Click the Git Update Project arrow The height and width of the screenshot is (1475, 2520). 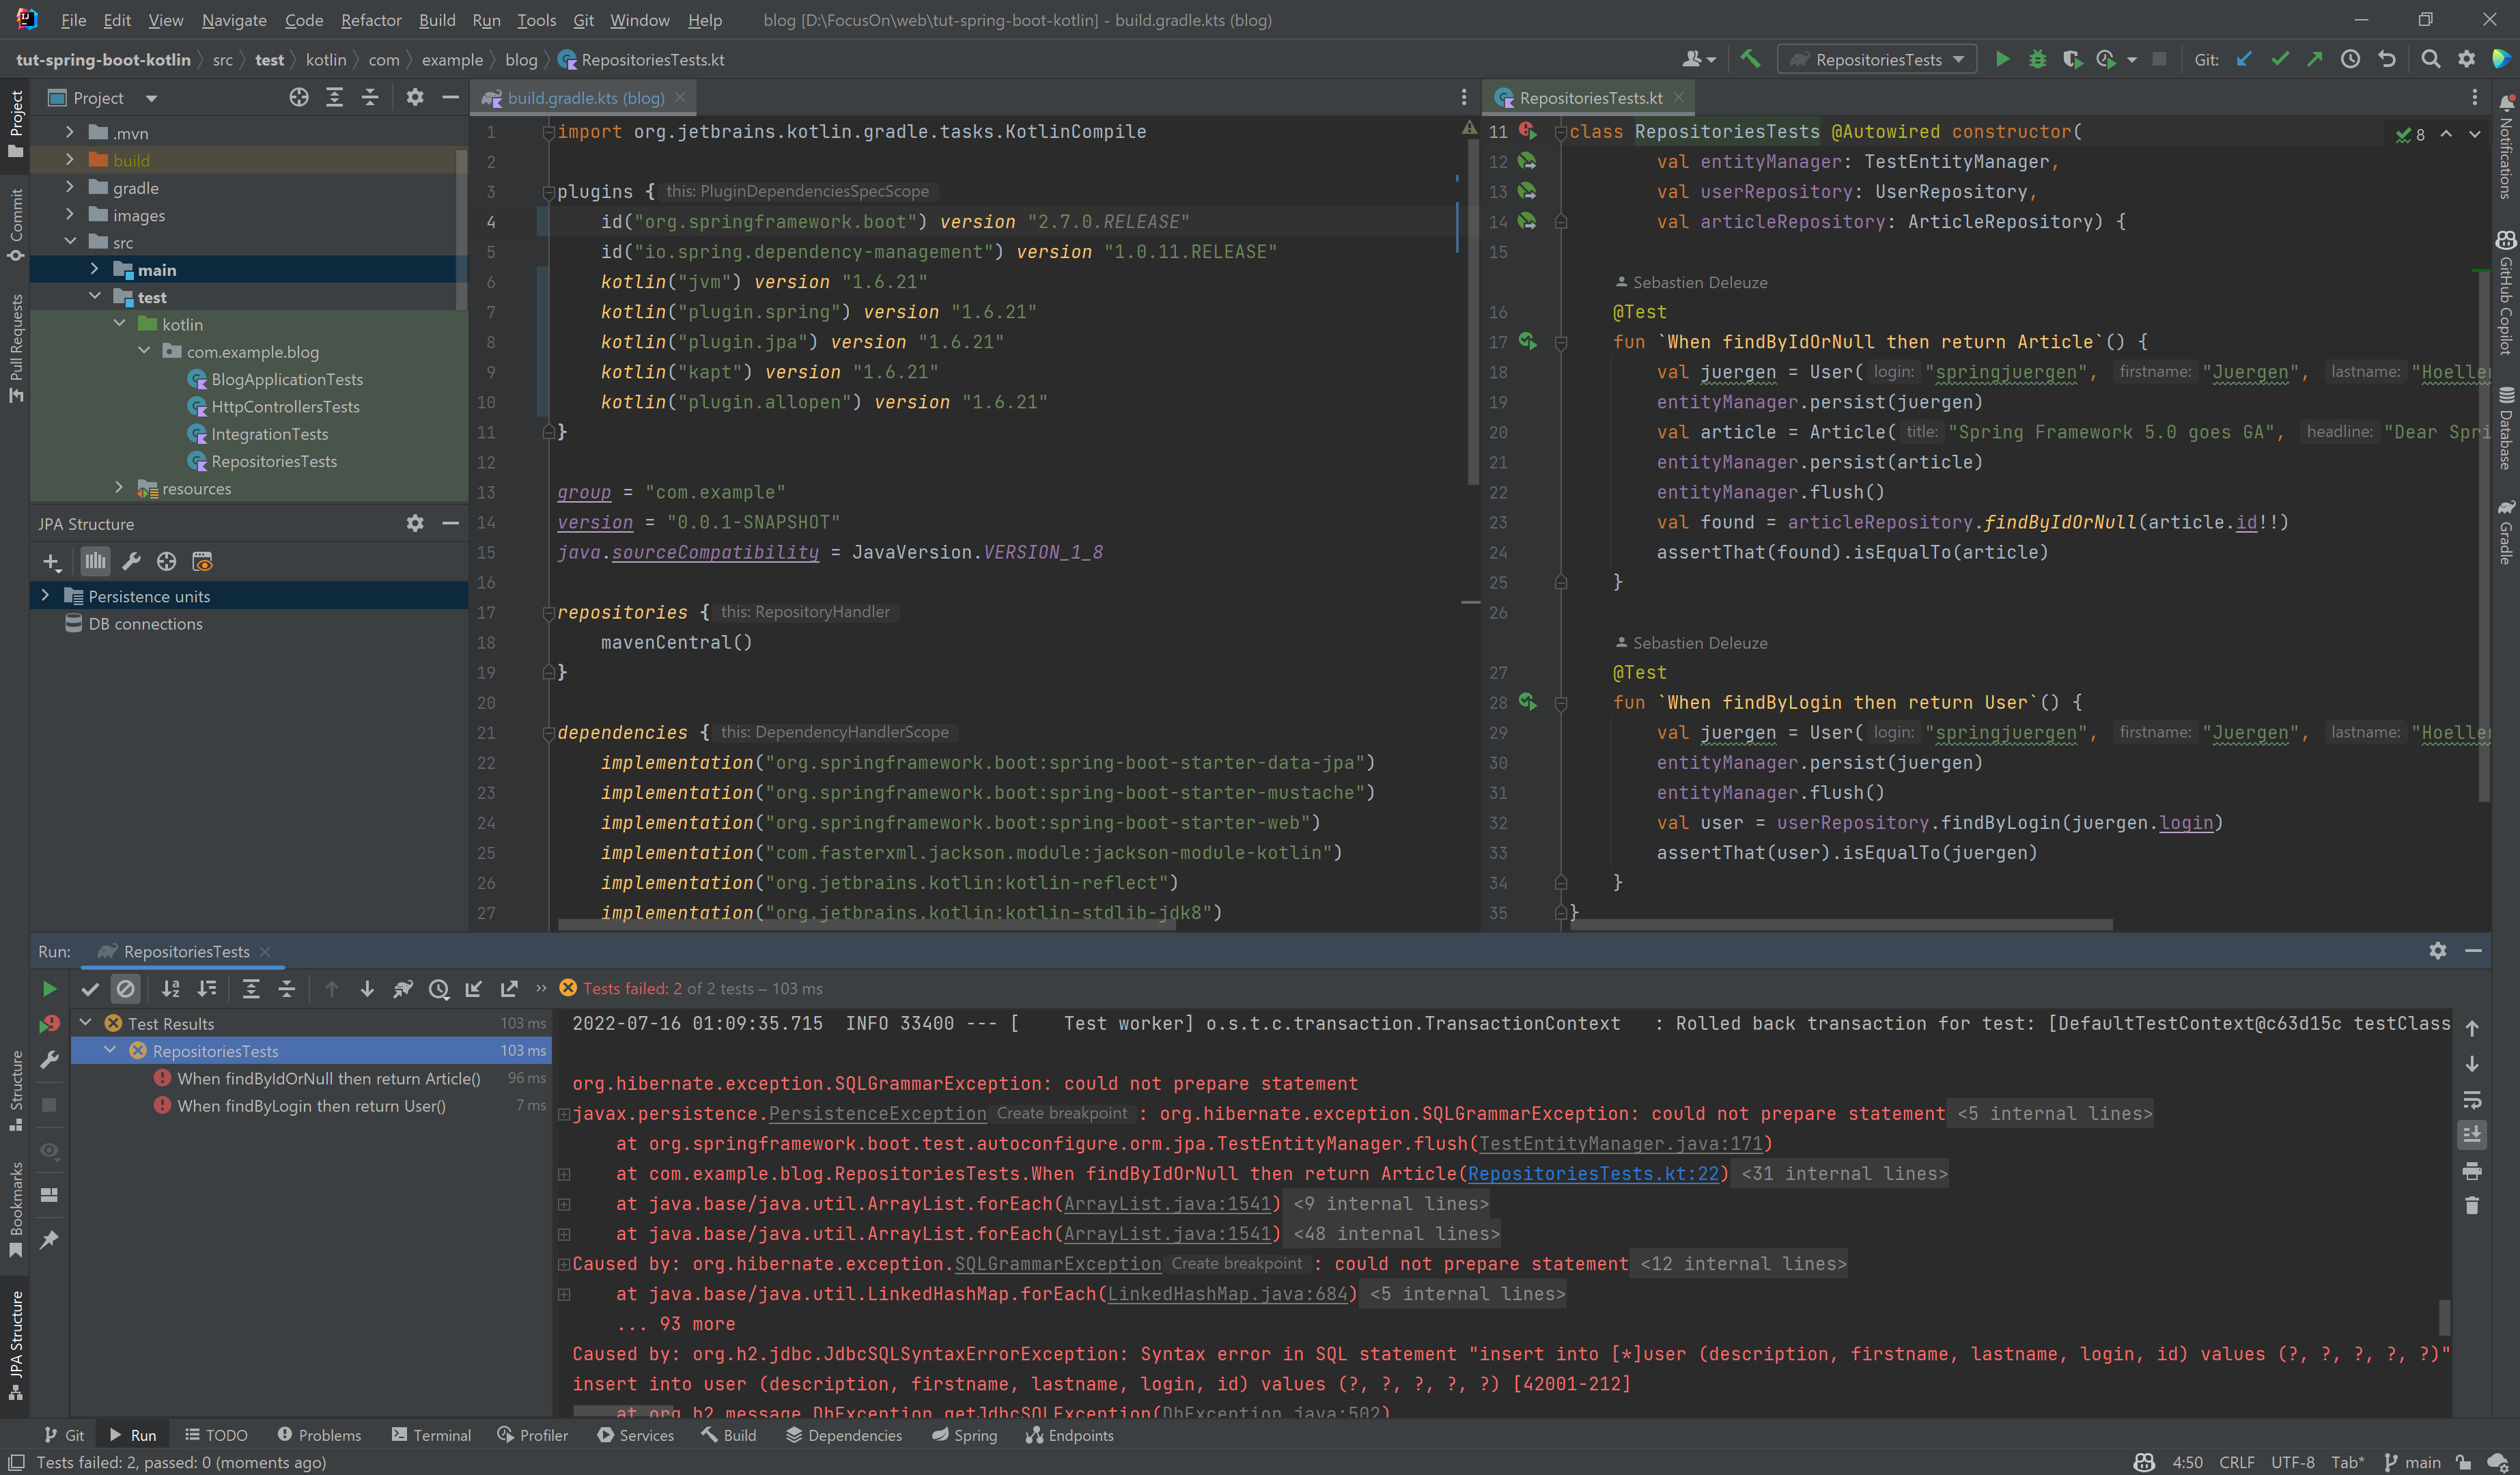click(x=2244, y=60)
